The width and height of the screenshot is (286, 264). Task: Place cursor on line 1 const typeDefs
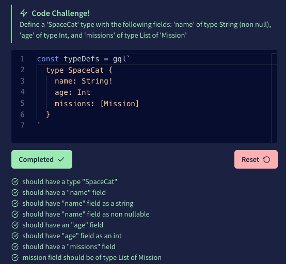click(83, 59)
